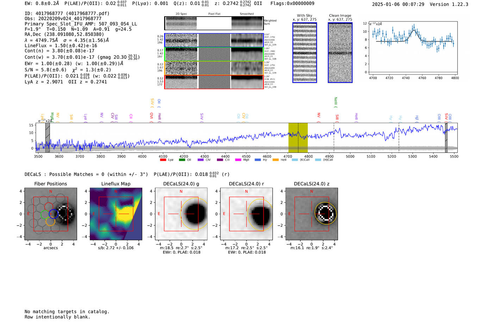Select the blue-bordered fiber spectrum row
Screen dimensions: 493x336
[x=214, y=40]
